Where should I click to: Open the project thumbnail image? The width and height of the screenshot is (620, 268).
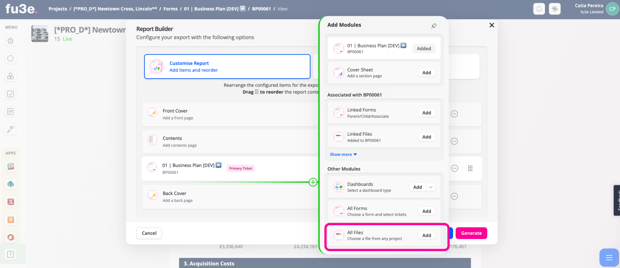[40, 34]
